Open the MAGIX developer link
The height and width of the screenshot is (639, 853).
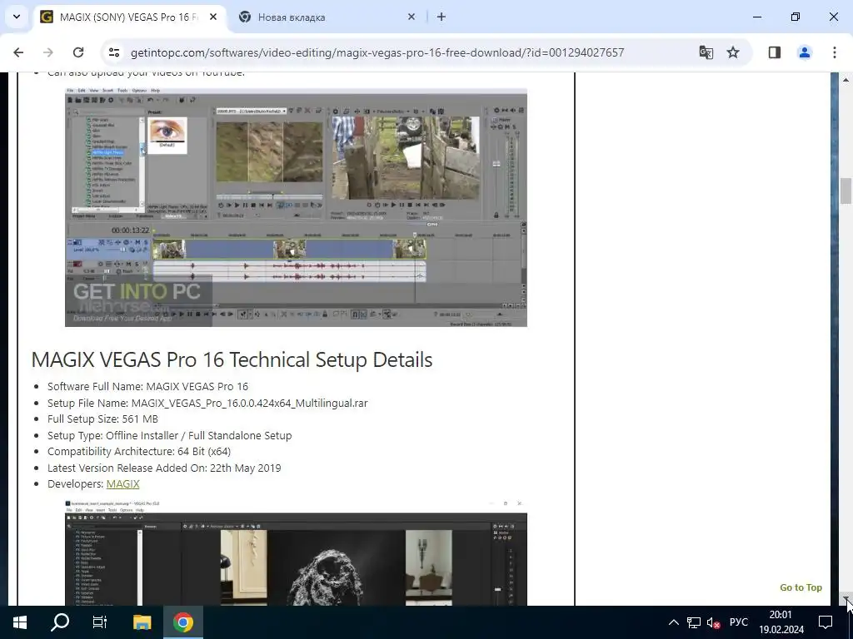tap(123, 483)
